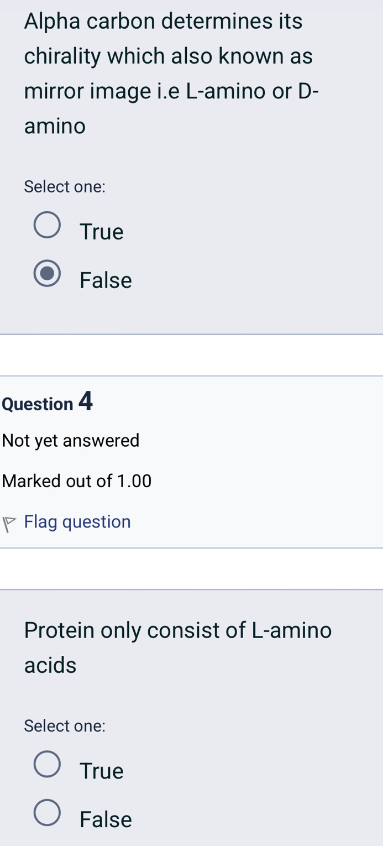The height and width of the screenshot is (846, 383).
Task: Select True radio for alpha carbon chirality question
Action: pyautogui.click(x=48, y=225)
